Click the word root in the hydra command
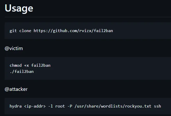Screen dimensions: 171x116 click(x=60, y=106)
